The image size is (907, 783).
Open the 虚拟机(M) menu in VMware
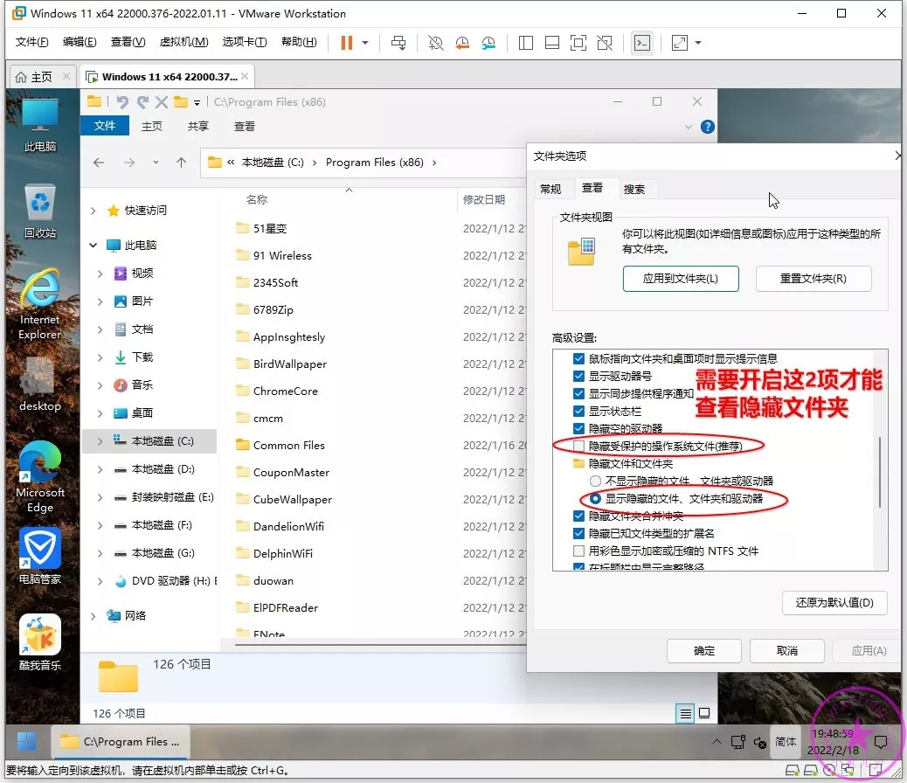click(x=183, y=42)
